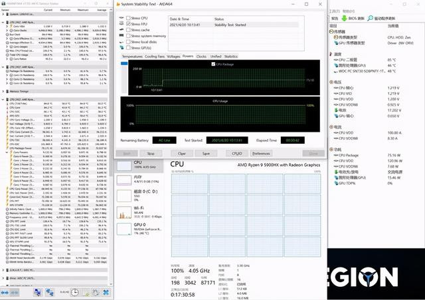Click second HWiNFO network transfer icon
425x300 pixels.
[x=50, y=293]
